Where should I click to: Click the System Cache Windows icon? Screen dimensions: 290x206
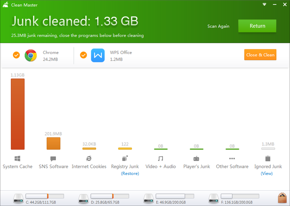coord(17,158)
